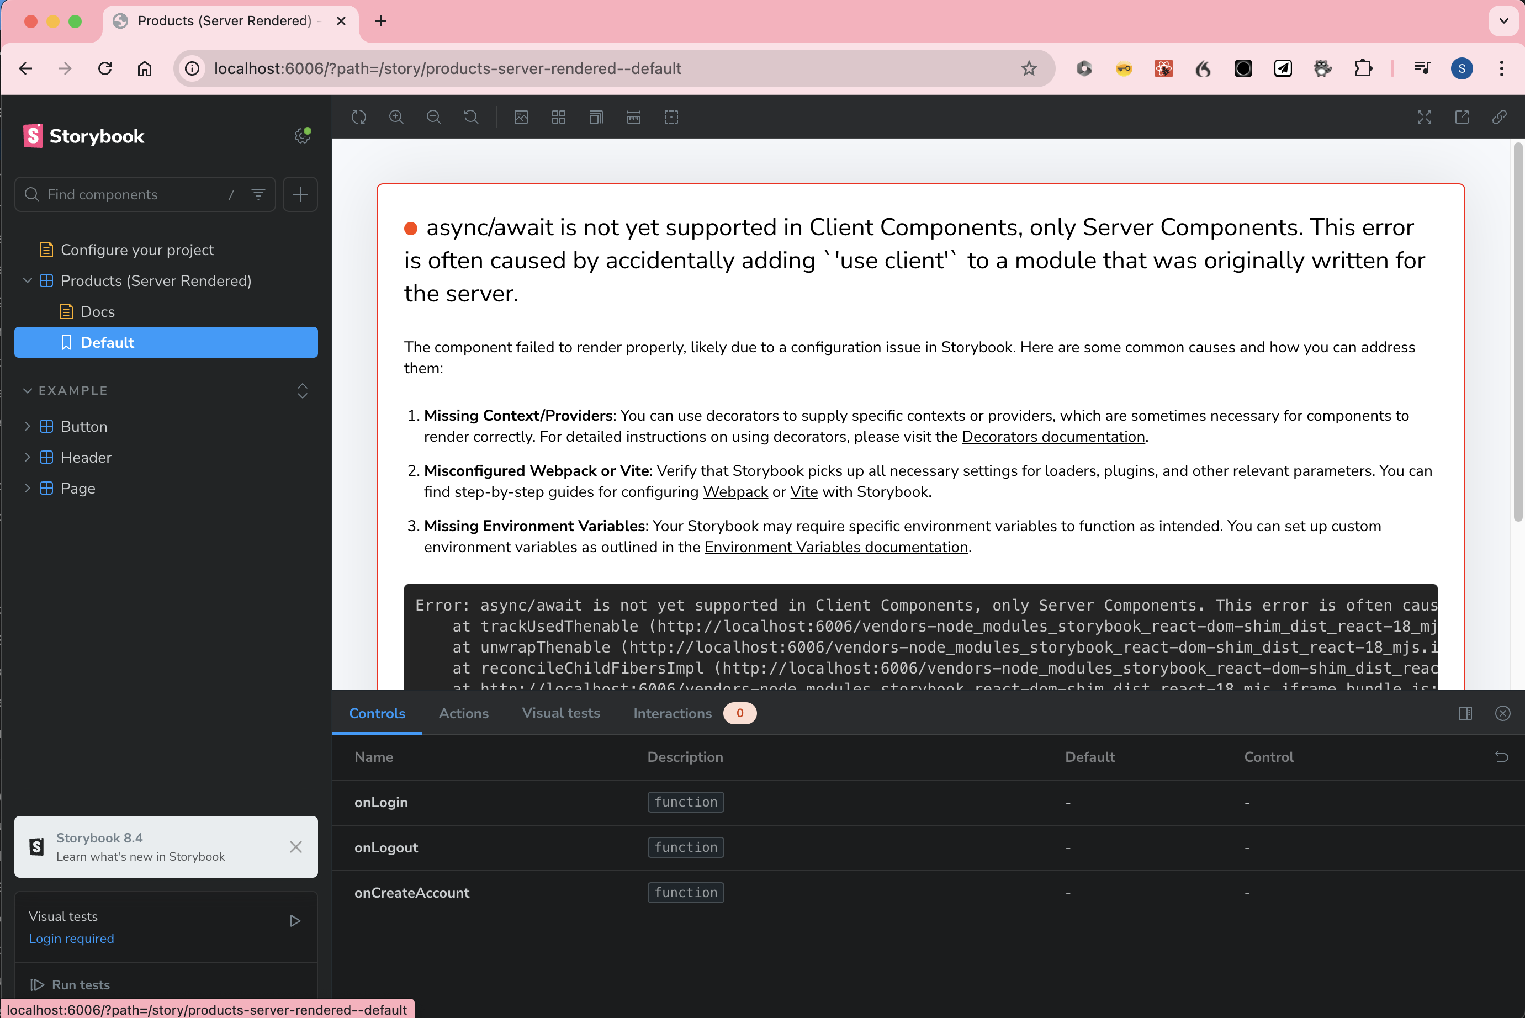This screenshot has height=1018, width=1525.
Task: Close the Products (Server Rendered) tab
Action: [341, 21]
